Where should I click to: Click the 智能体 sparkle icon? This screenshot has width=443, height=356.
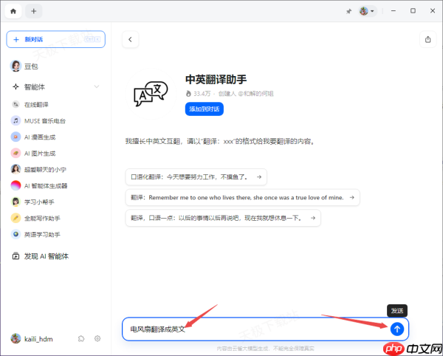tap(16, 86)
